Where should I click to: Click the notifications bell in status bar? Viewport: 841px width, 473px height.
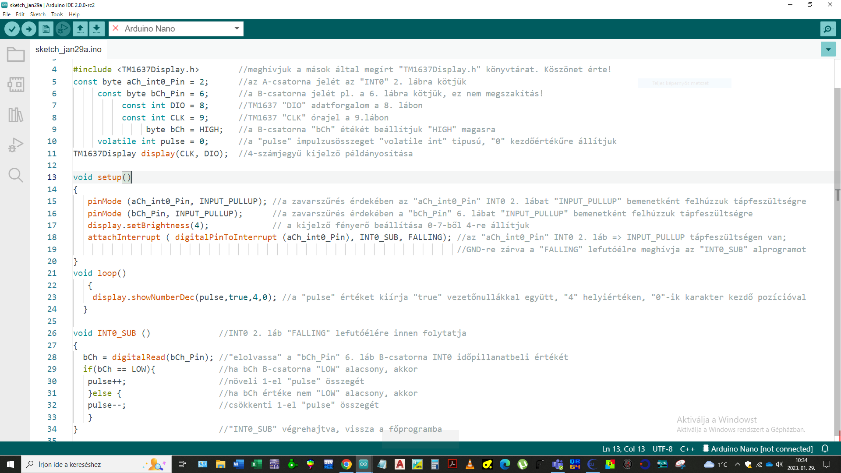tap(825, 449)
